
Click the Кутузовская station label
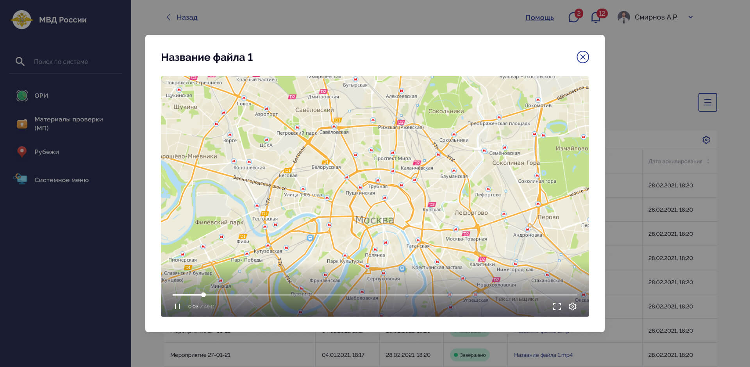[268, 251]
